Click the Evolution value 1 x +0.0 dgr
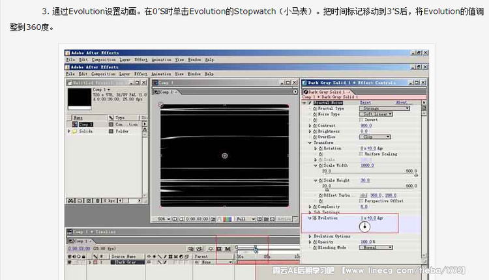This screenshot has width=489, height=280. tap(372, 218)
